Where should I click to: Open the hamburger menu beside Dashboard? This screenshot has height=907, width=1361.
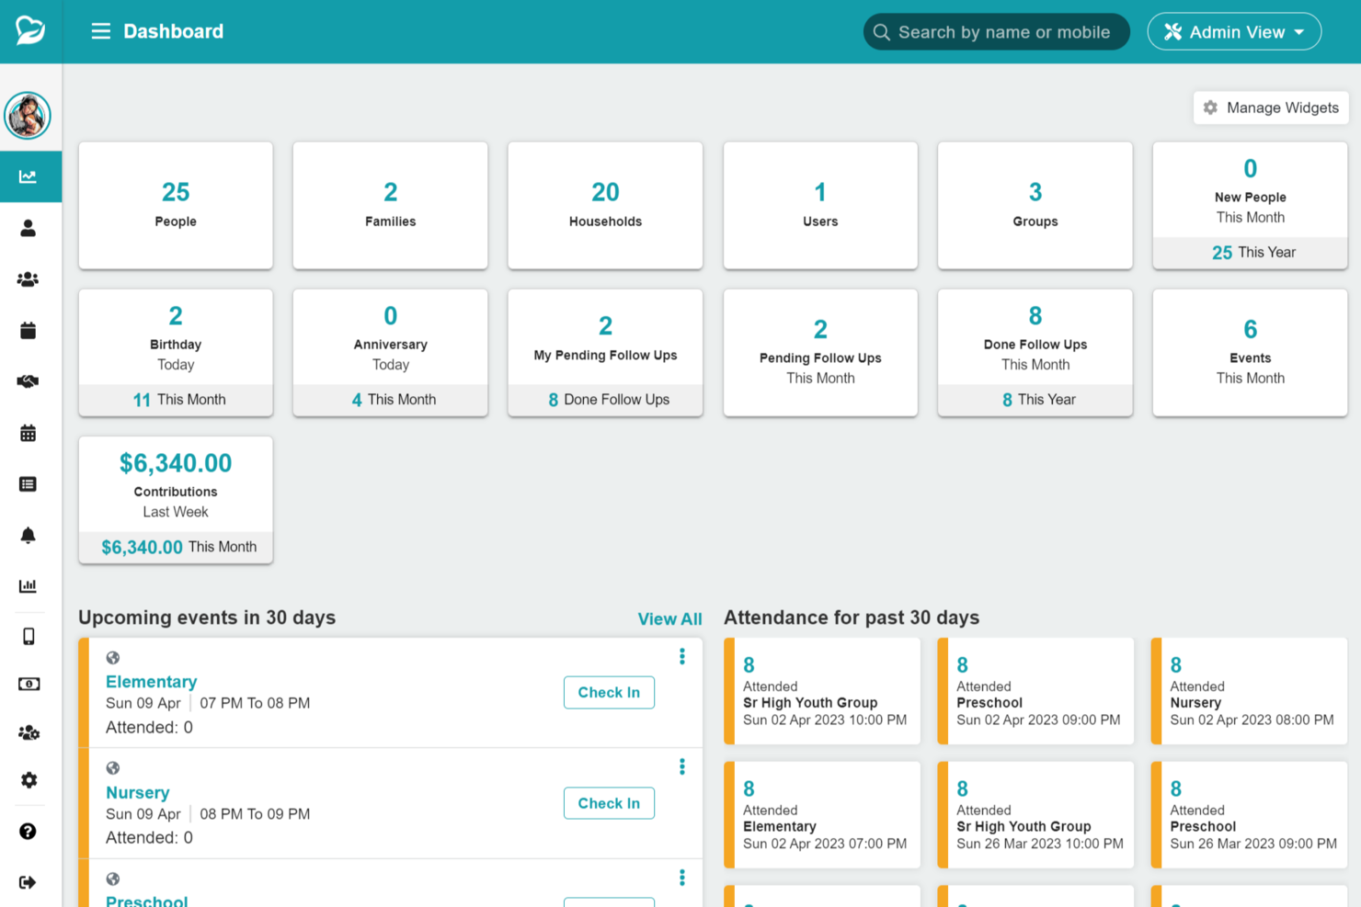[x=100, y=30]
